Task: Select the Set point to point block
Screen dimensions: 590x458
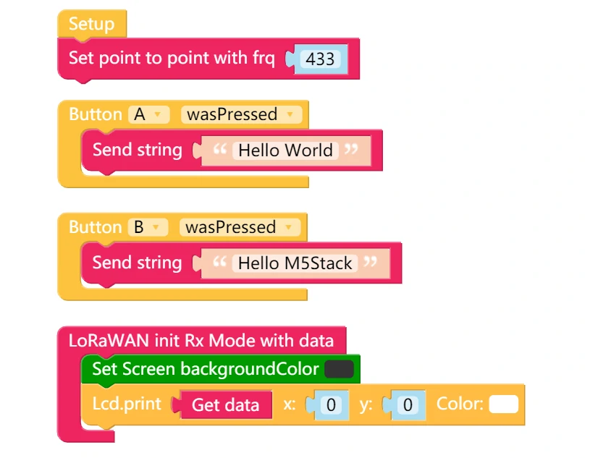Action: coord(172,59)
